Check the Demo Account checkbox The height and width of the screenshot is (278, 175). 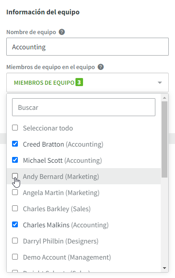click(15, 257)
